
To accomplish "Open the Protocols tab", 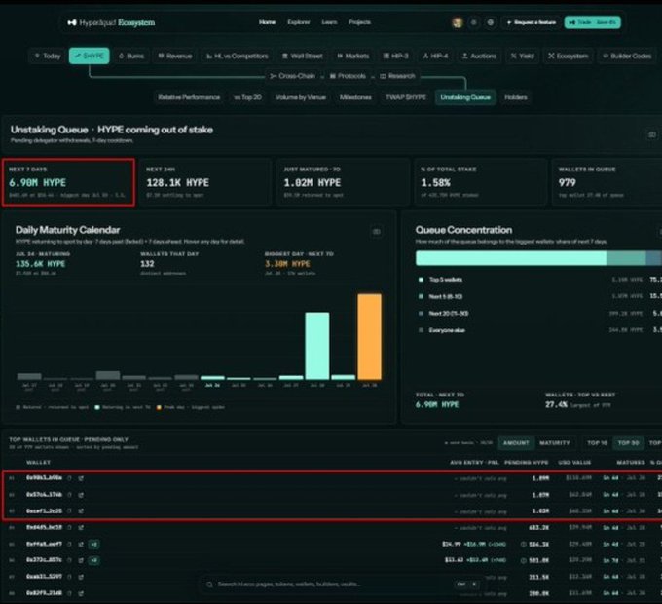I will tap(348, 76).
